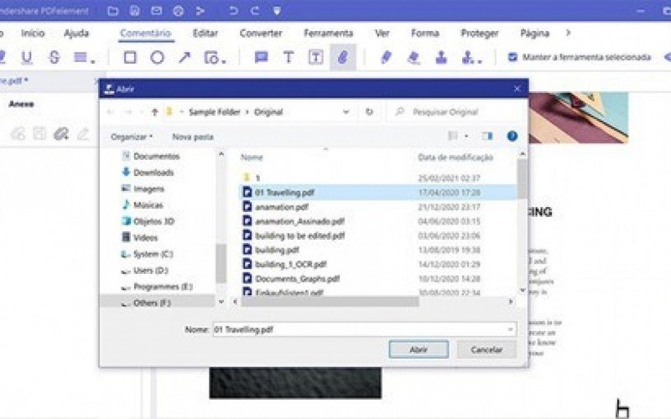This screenshot has width=671, height=419.
Task: Open the Editar tab
Action: (205, 34)
